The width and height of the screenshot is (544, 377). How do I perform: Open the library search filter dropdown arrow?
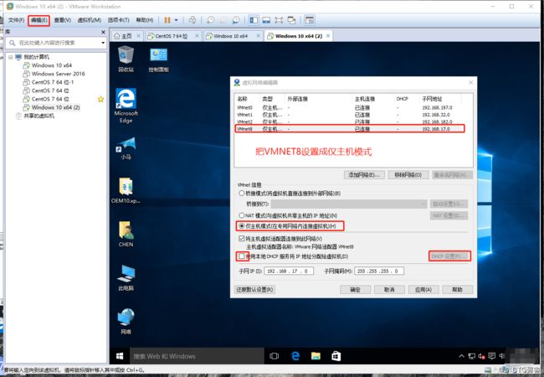point(103,43)
